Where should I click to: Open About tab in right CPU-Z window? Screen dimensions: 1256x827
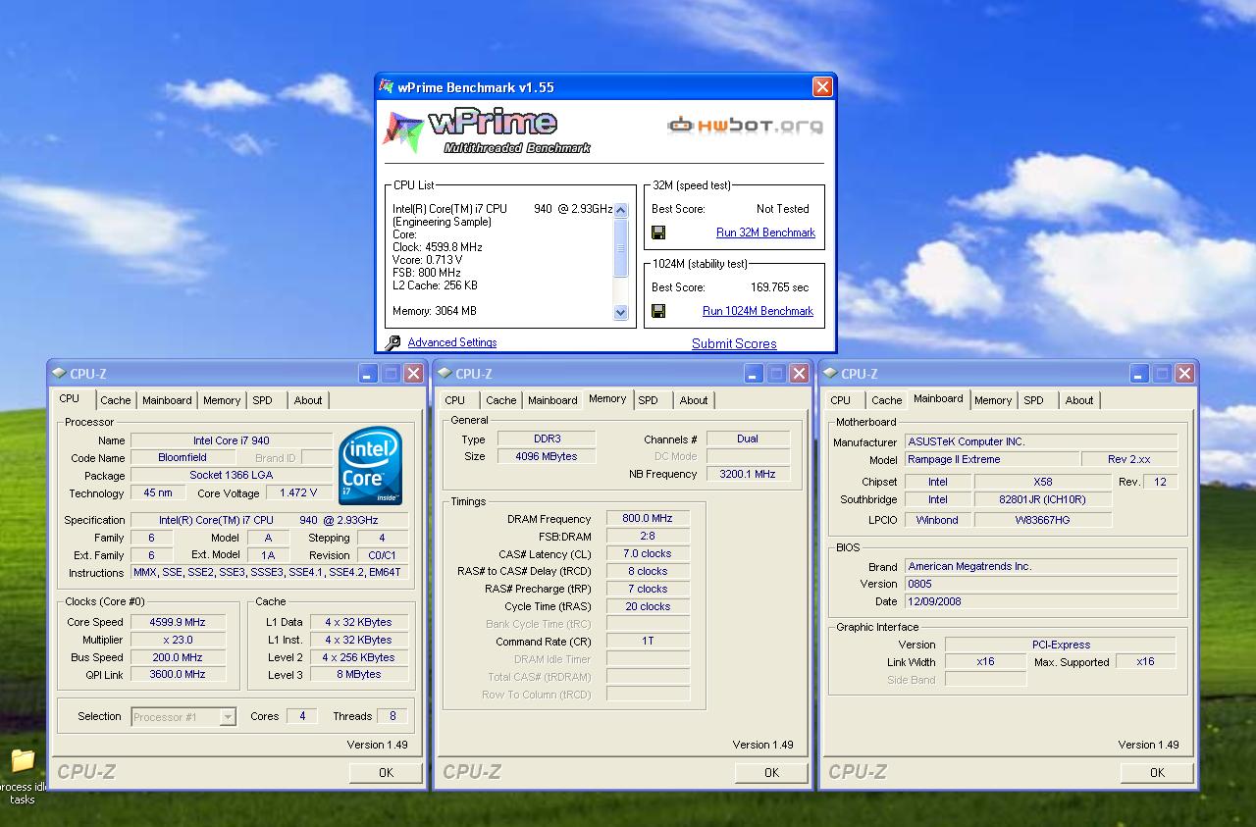1079,400
